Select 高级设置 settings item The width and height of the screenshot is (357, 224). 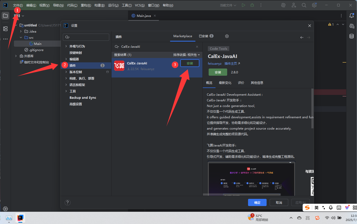(76, 104)
